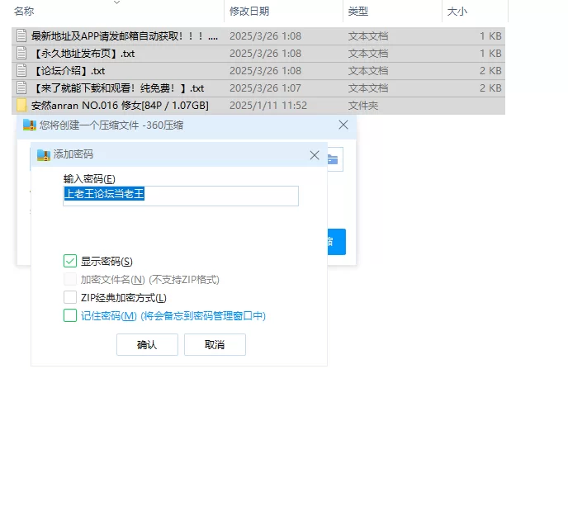Click the 360压缩 icon in the create-archive title bar

pos(29,125)
